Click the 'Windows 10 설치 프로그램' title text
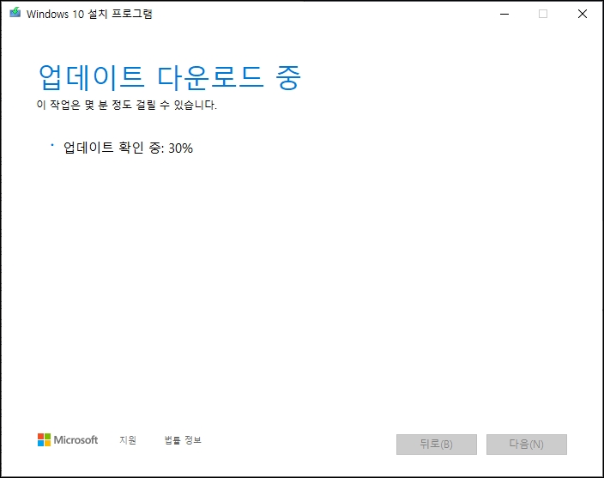This screenshot has width=604, height=478. coord(89,14)
